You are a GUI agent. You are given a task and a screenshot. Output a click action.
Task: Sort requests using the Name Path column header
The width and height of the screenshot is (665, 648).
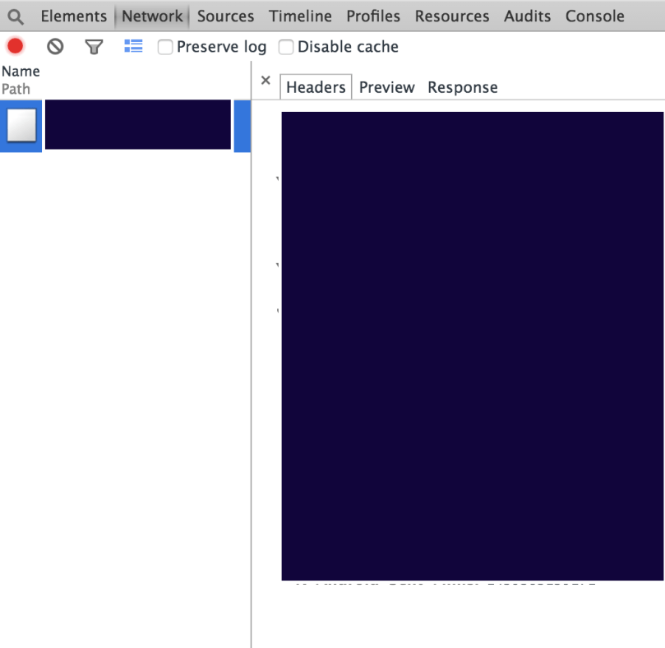(21, 80)
